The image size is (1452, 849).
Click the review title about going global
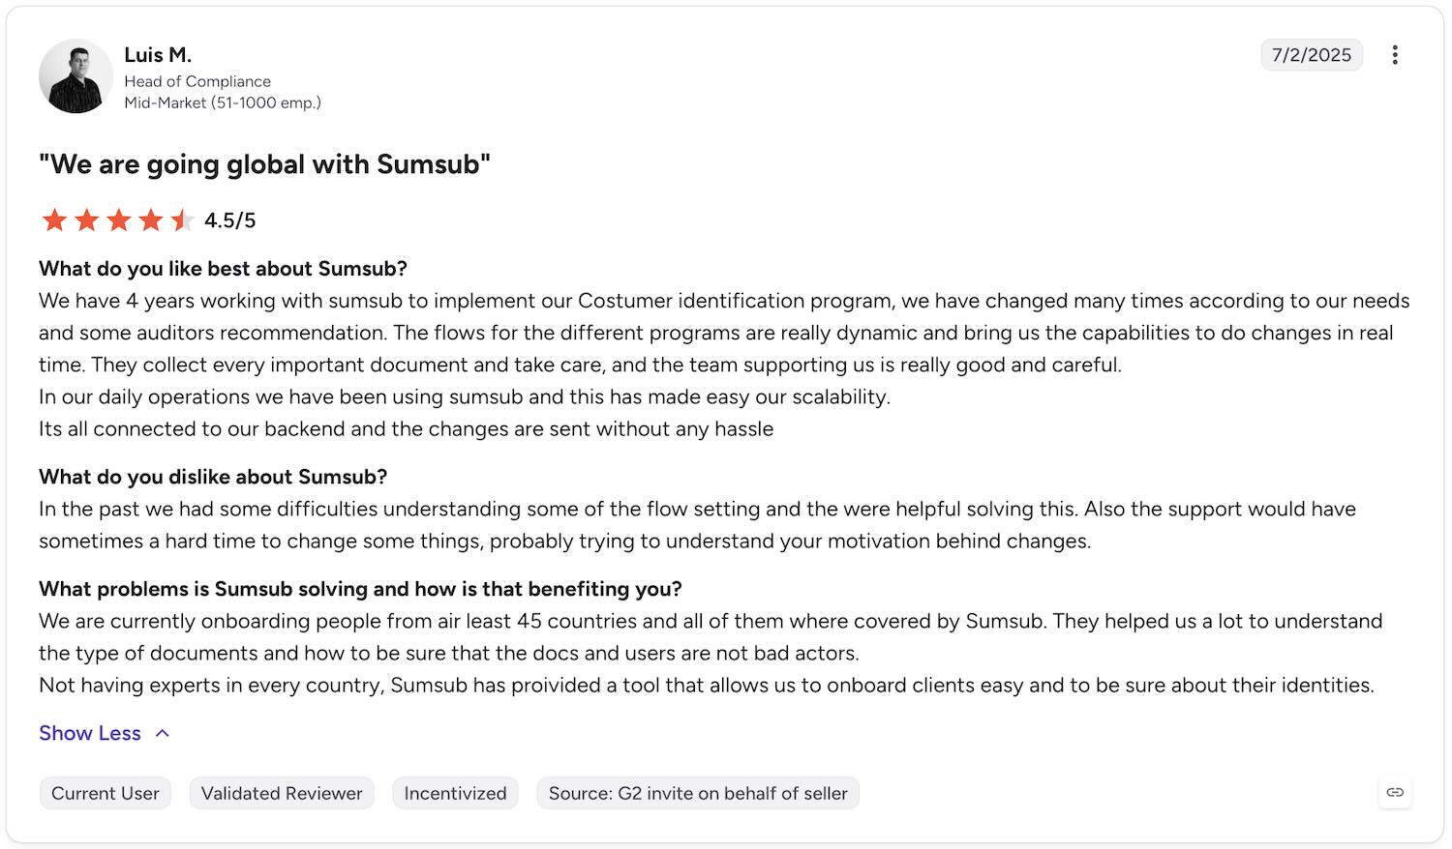point(264,164)
